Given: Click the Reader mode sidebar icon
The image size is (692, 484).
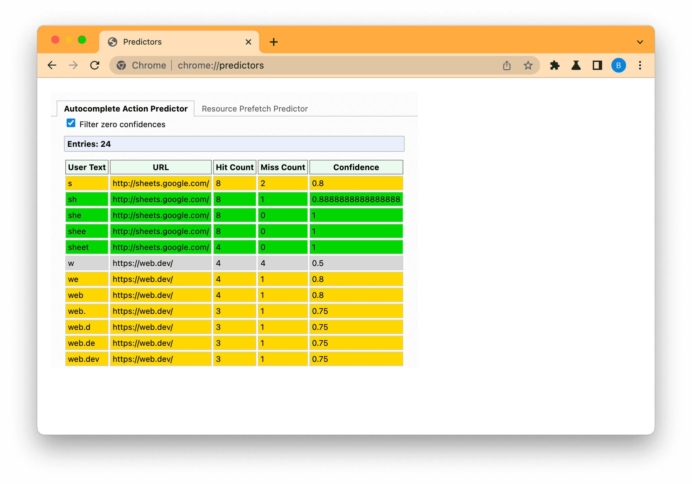Looking at the screenshot, I should 597,66.
